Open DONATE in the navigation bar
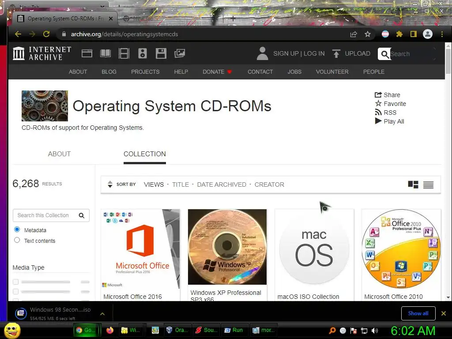452x339 pixels. click(217, 72)
